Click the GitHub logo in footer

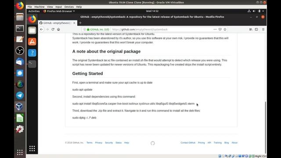(x=153, y=143)
